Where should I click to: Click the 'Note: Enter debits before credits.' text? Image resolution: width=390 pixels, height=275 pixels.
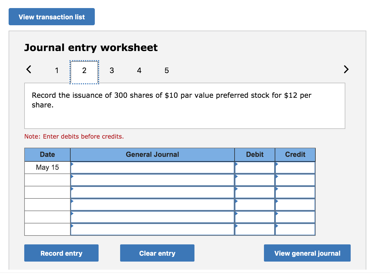coord(74,136)
